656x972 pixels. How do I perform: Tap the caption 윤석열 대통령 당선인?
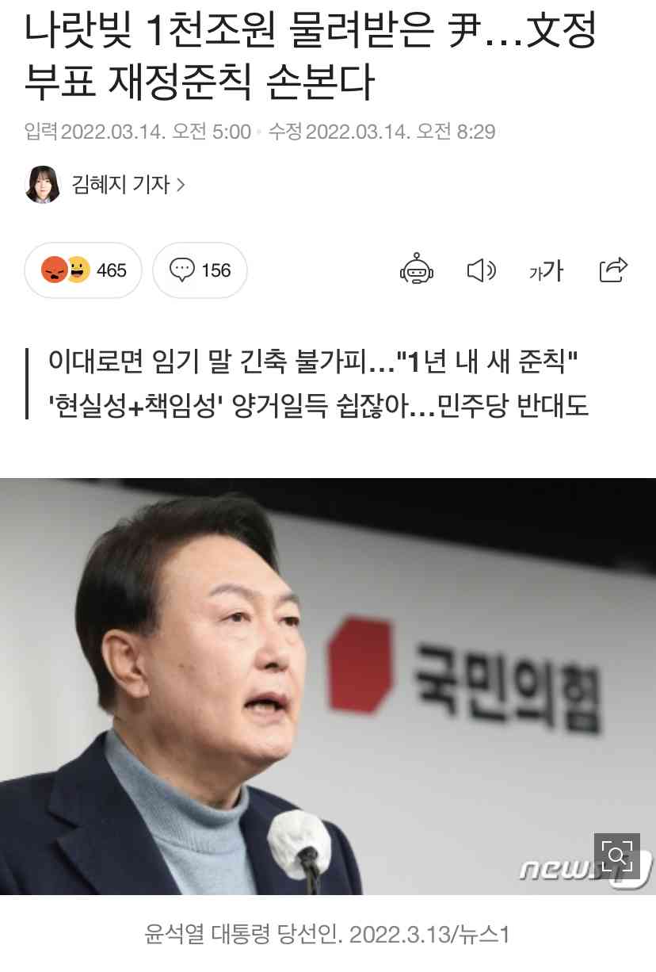pyautogui.click(x=327, y=934)
